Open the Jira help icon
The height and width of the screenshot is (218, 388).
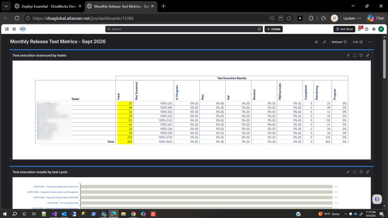point(367,29)
